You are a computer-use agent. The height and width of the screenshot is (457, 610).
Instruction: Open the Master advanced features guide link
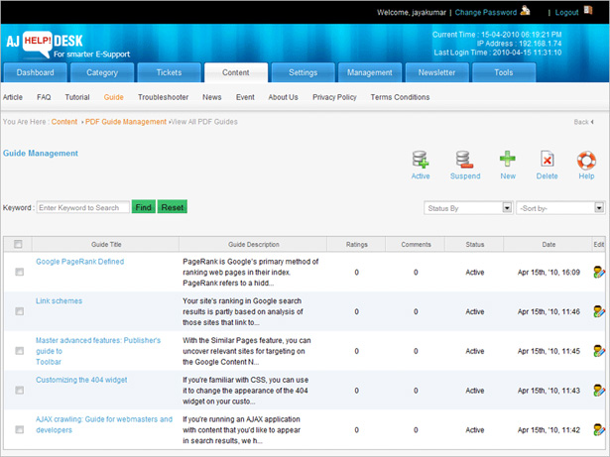(x=98, y=351)
